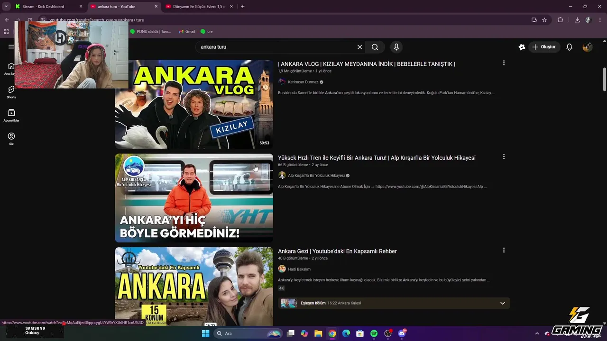This screenshot has width=607, height=341.
Task: Open the browser extensions puzzle icon
Action: click(561, 20)
